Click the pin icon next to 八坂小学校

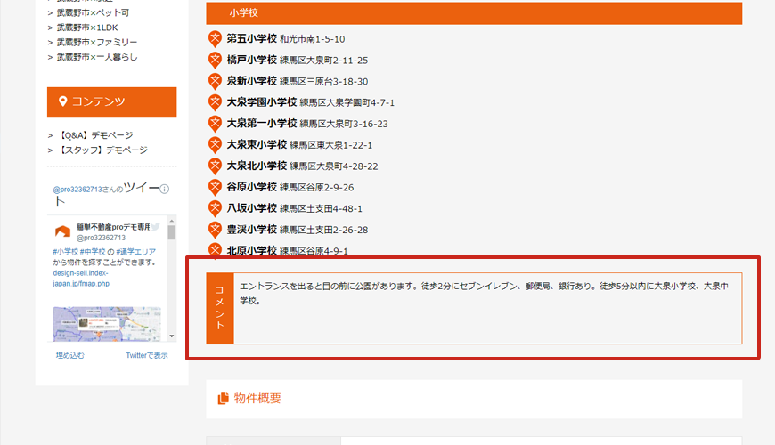215,208
